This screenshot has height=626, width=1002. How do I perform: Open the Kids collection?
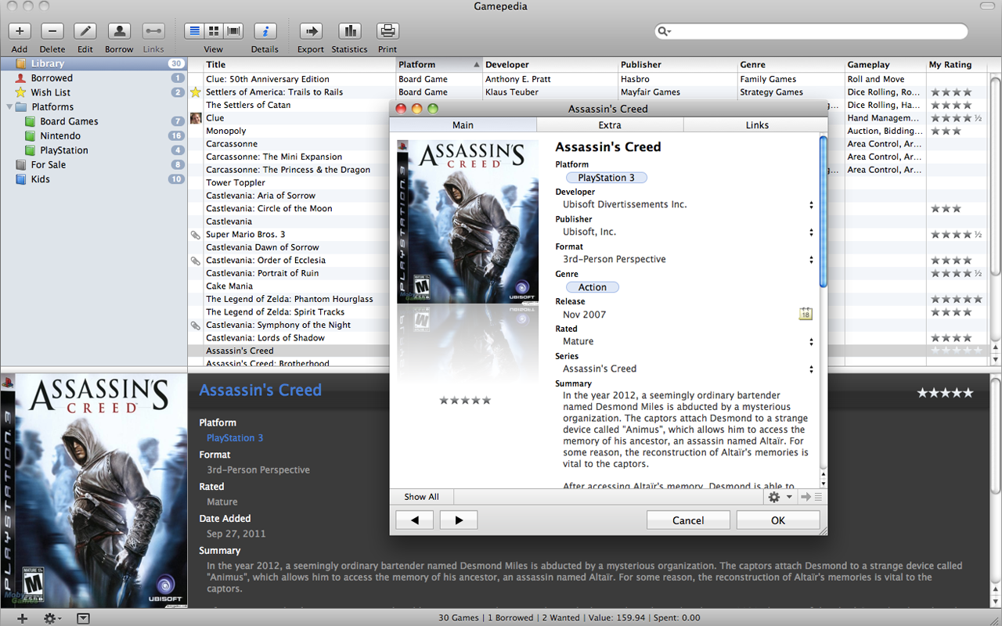click(x=94, y=179)
